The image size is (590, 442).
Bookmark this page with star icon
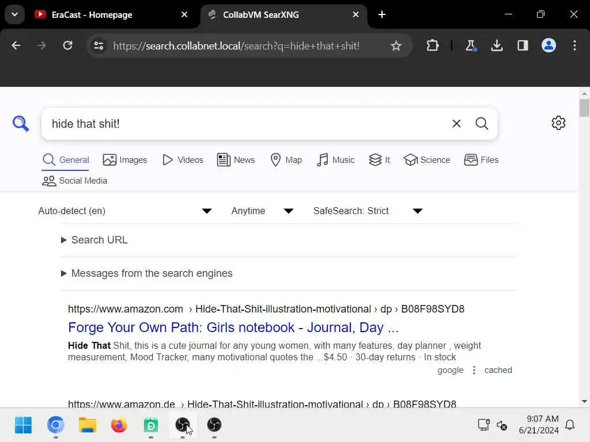point(396,45)
